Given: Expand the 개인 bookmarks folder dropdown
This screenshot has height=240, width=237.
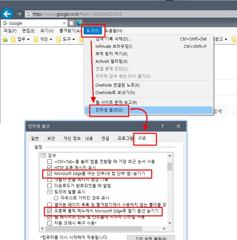Looking at the screenshot, I should (x=51, y=39).
